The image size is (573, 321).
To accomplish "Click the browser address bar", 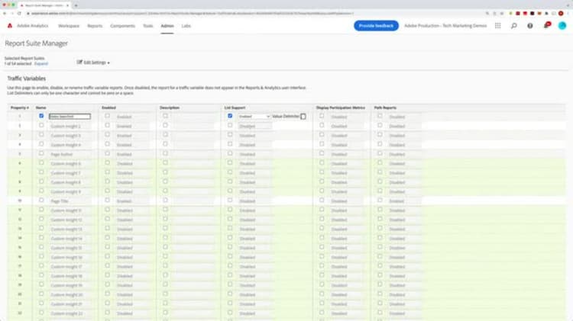I will 256,14.
